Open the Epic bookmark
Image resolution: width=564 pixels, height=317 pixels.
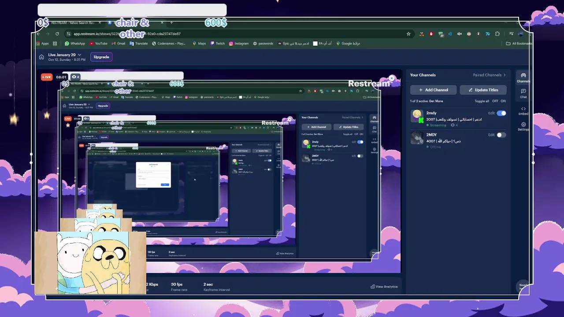tap(293, 44)
